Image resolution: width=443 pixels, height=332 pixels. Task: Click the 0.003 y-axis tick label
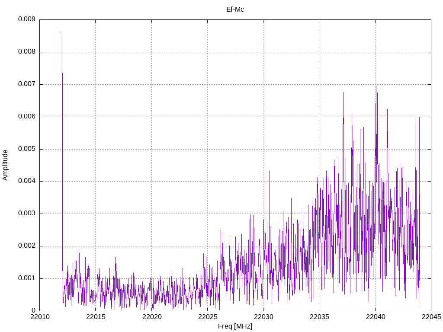point(26,214)
